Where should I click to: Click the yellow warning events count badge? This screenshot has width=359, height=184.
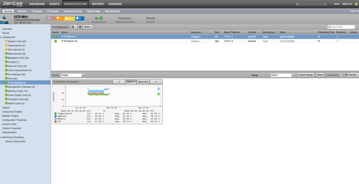pos(70,18)
